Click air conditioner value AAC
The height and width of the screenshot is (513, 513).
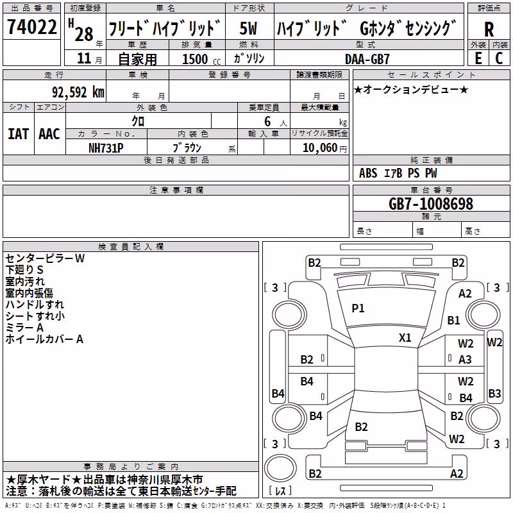[49, 134]
